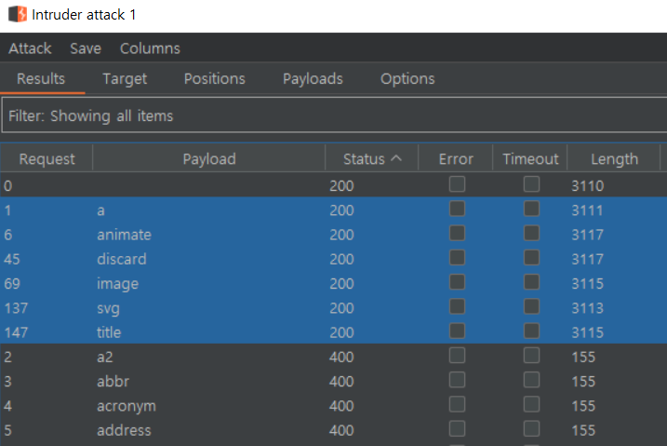This screenshot has height=446, width=667.
Task: Open the Columns menu
Action: (x=150, y=48)
